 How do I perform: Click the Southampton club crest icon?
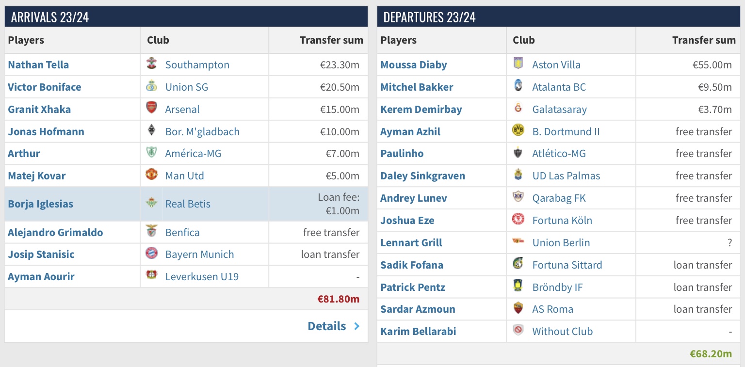(152, 64)
